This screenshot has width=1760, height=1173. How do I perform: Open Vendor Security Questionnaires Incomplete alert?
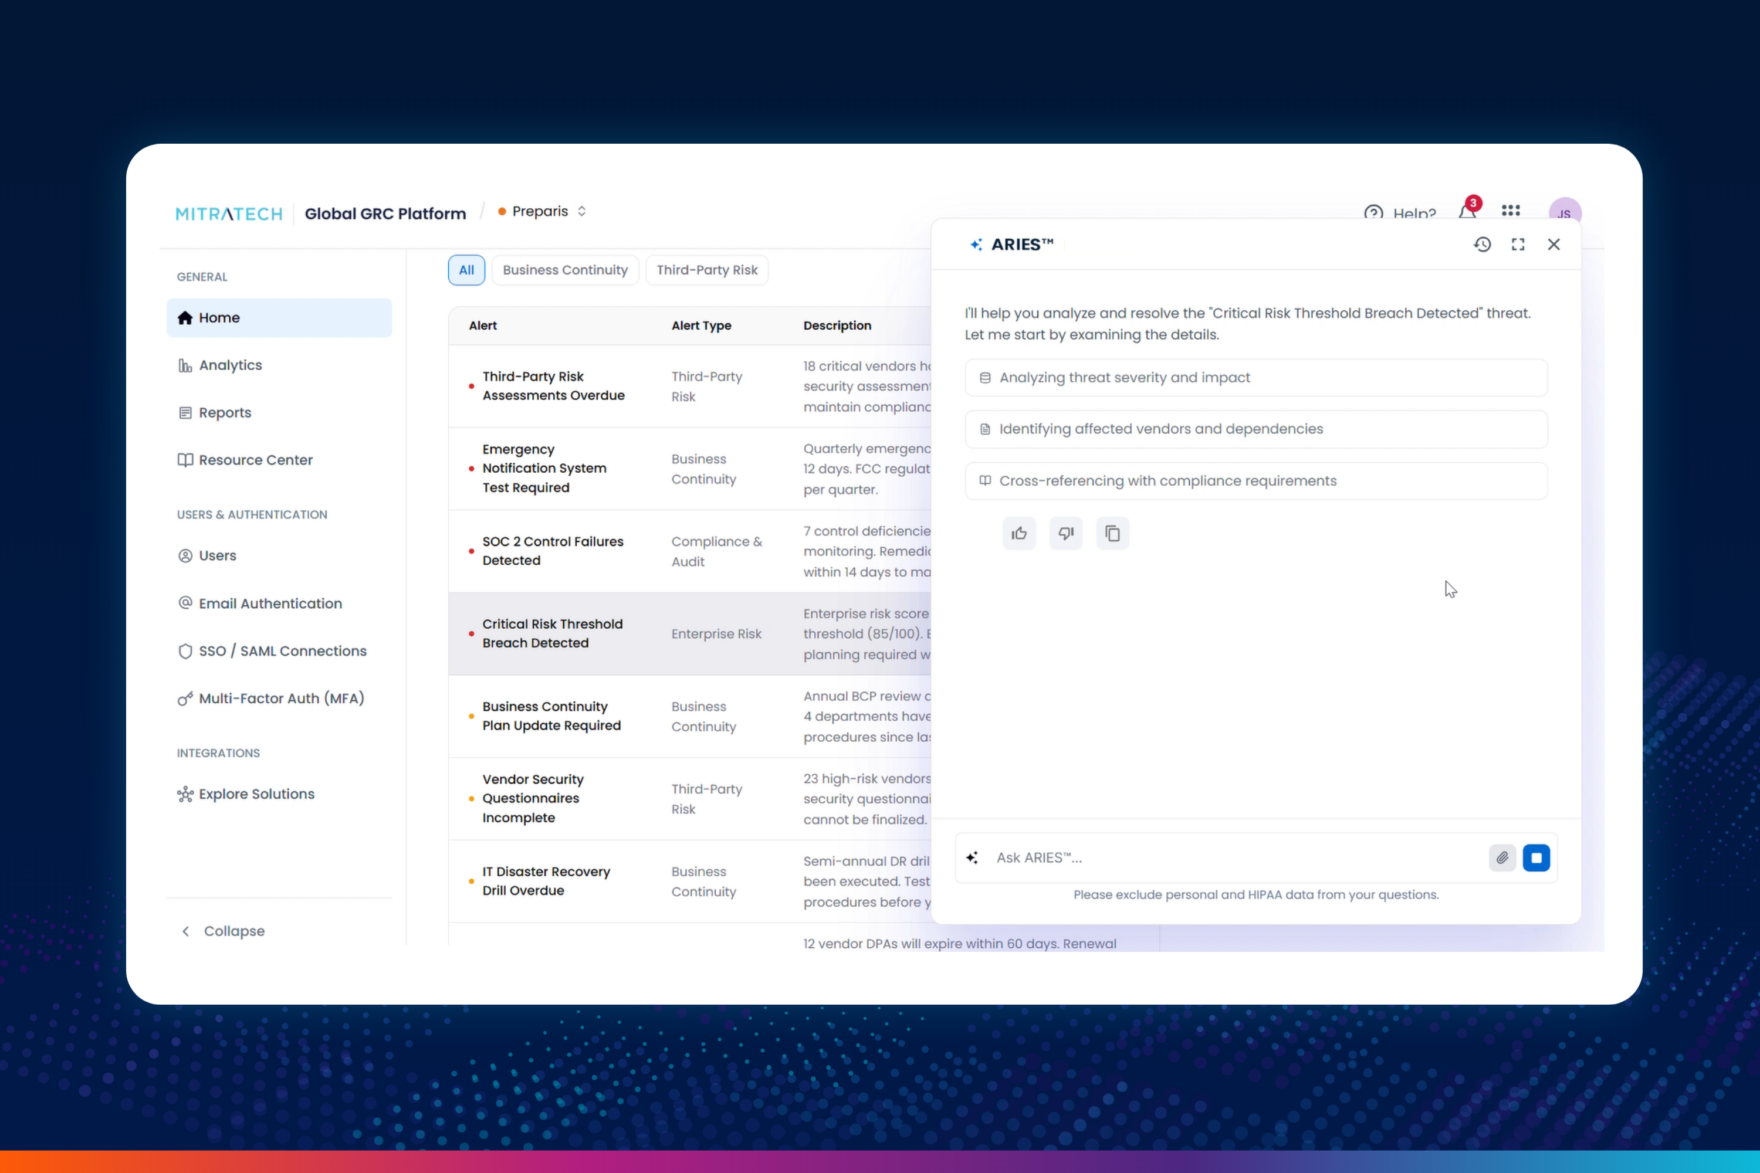coord(533,798)
